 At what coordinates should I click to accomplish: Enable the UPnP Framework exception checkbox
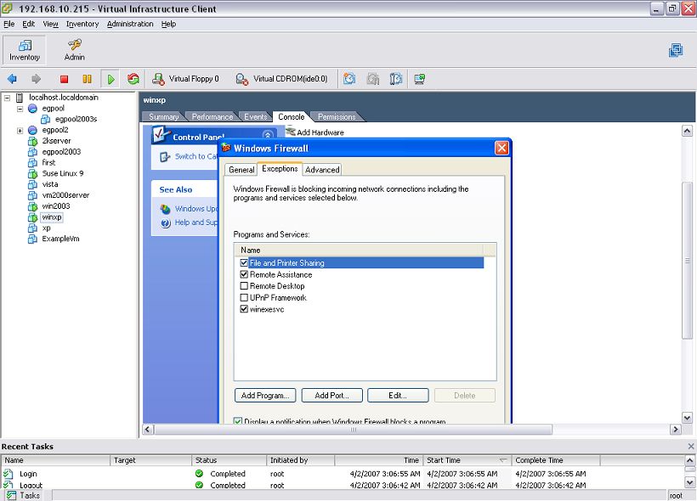tap(244, 297)
